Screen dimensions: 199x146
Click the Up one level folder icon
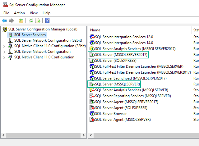(21, 21)
